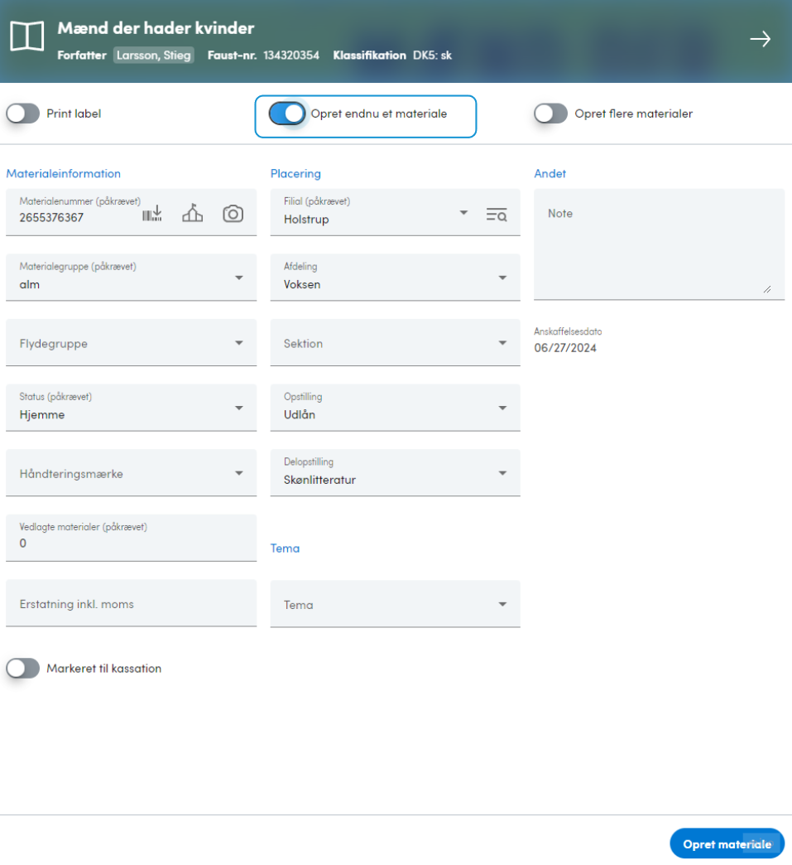792x865 pixels.
Task: Click the hierarchy icon next to Materialenummer
Action: coord(192,214)
